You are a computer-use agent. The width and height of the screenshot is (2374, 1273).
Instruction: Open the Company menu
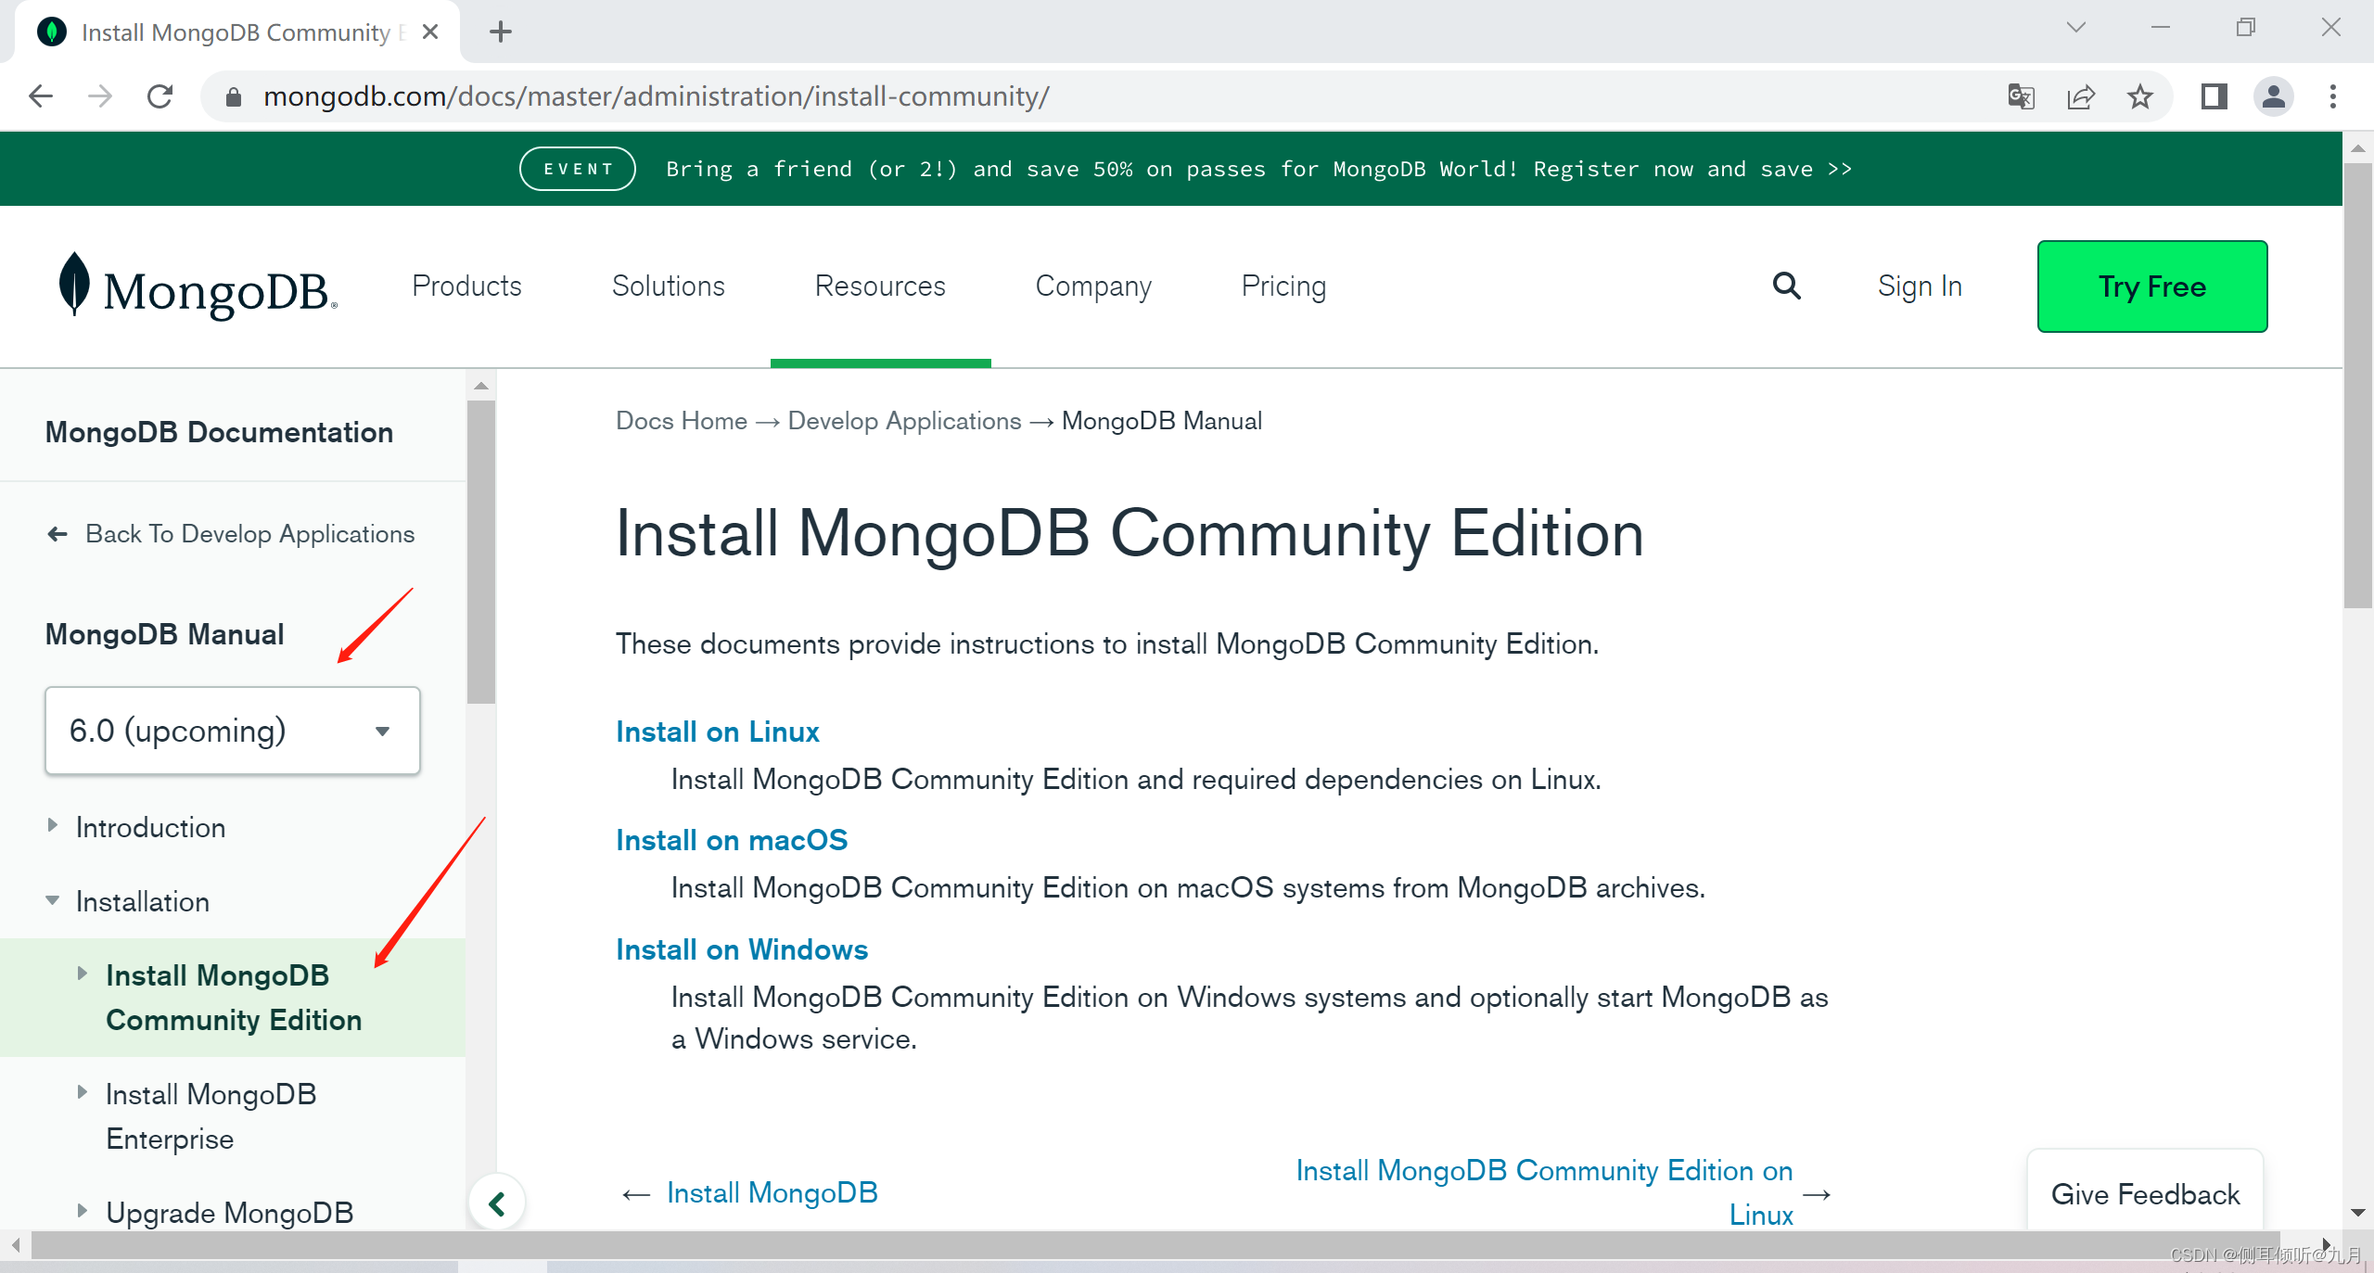[x=1093, y=286]
